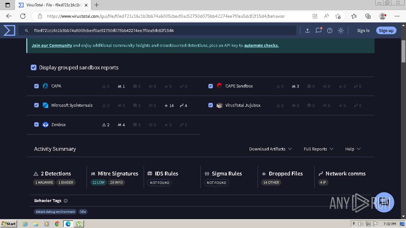Show hidden system tray icons

pyautogui.click(x=354, y=224)
